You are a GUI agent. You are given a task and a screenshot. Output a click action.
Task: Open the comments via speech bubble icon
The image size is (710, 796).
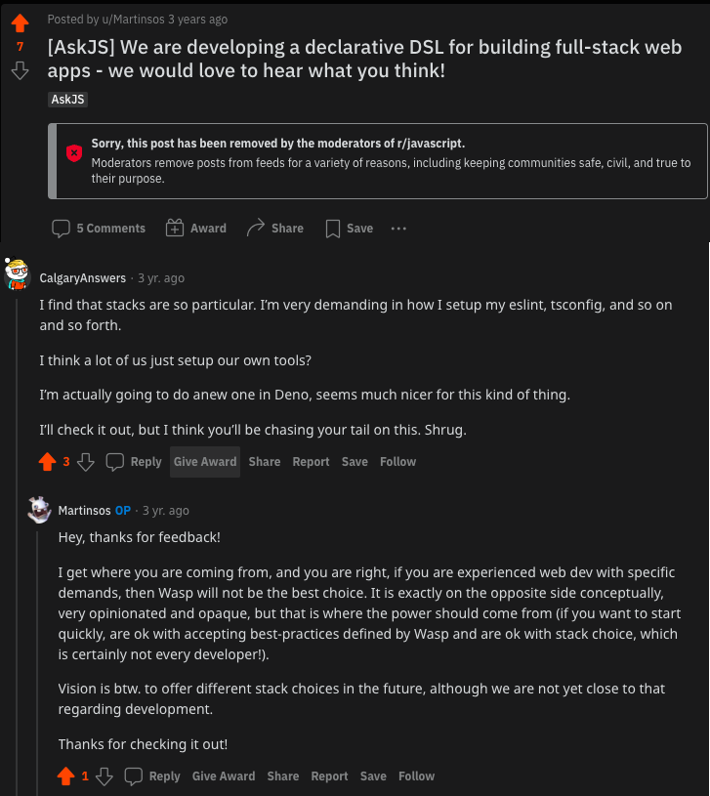click(x=62, y=228)
